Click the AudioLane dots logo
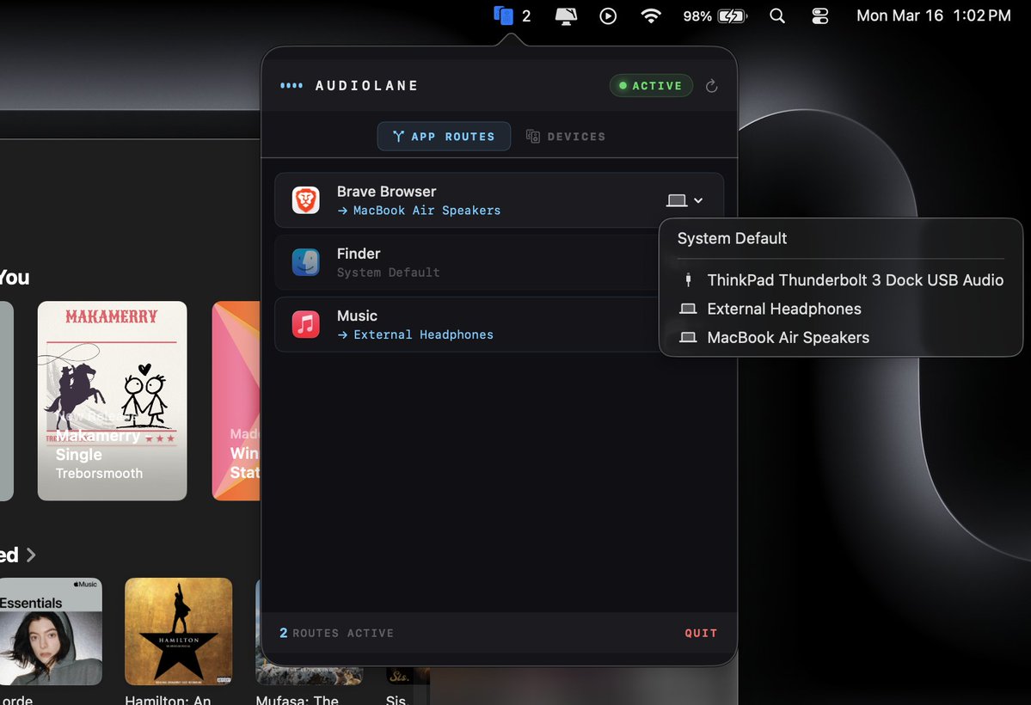Screen dimensions: 1031x705 (292, 85)
